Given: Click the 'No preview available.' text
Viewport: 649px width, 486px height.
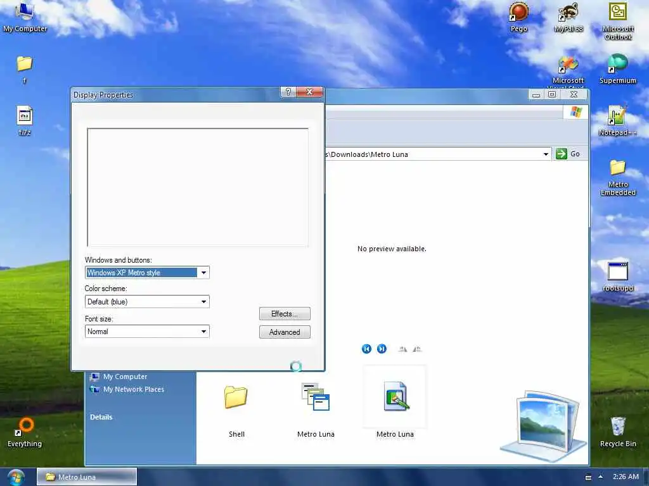Looking at the screenshot, I should 392,249.
